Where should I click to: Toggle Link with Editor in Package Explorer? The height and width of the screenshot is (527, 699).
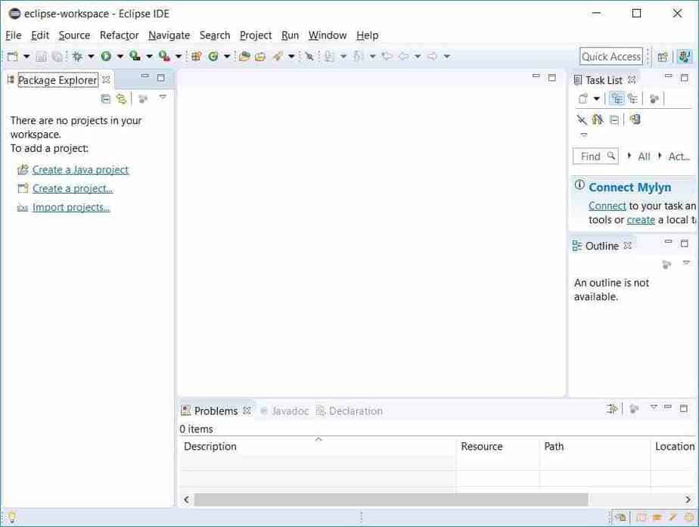click(121, 98)
